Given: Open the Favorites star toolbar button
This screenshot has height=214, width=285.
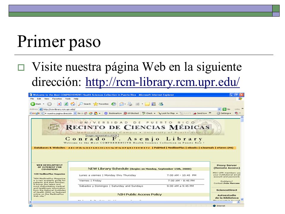Looking at the screenshot, I should [101, 104].
